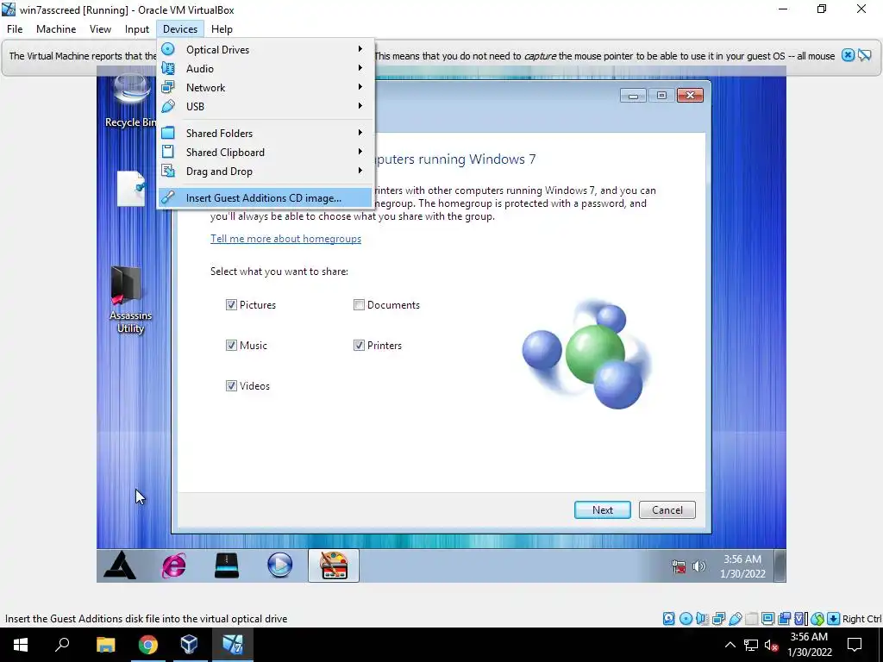Screen dimensions: 883x662
Task: Open Chrome from the host taskbar
Action: [148, 645]
